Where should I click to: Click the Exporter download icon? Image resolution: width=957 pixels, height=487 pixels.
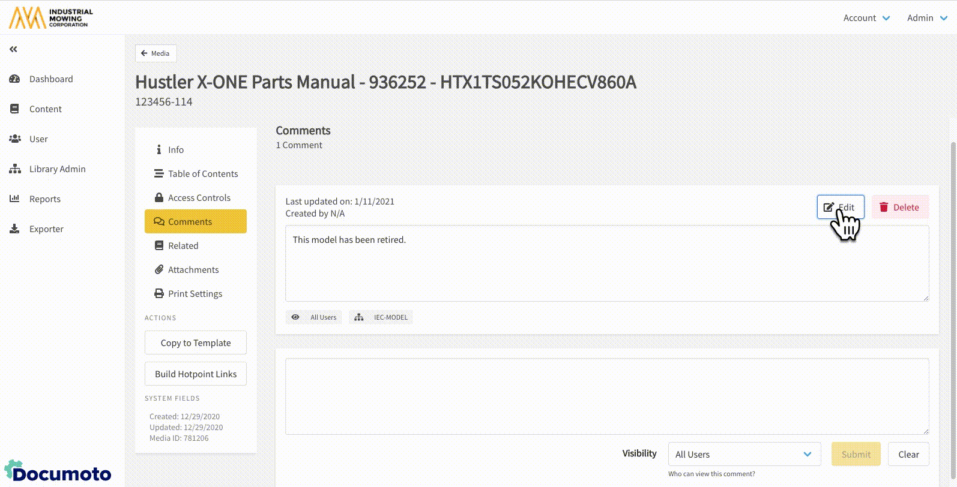pos(15,229)
